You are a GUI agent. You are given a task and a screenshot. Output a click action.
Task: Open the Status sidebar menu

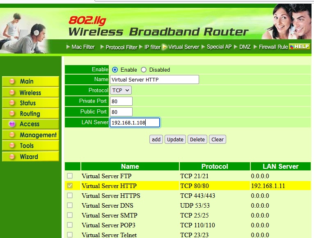pos(30,103)
